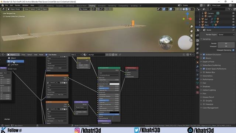
Task: Toggle the Viewport Denoising checkbox
Action: 233,50
